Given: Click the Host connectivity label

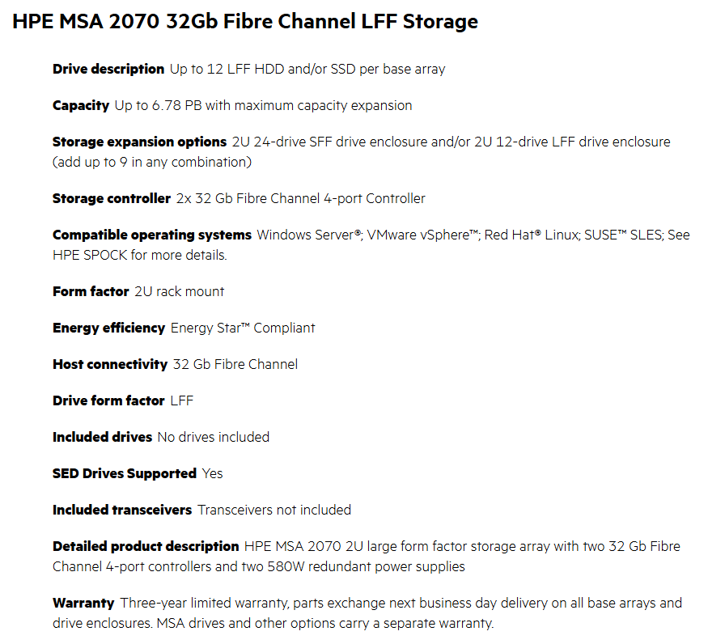Looking at the screenshot, I should pos(110,364).
